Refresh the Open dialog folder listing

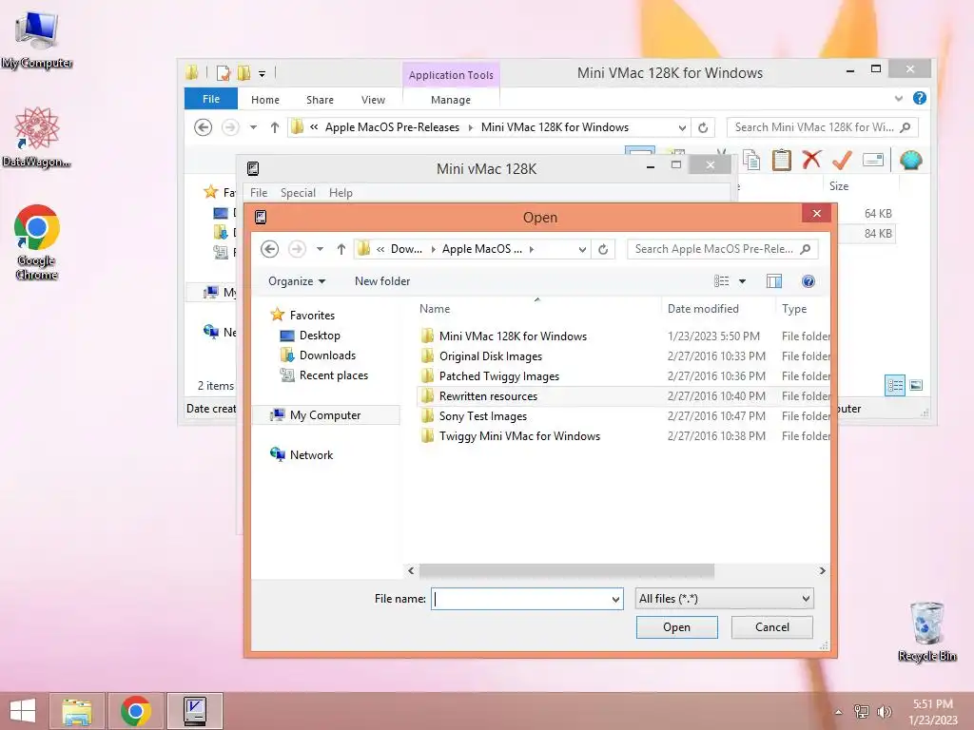603,249
